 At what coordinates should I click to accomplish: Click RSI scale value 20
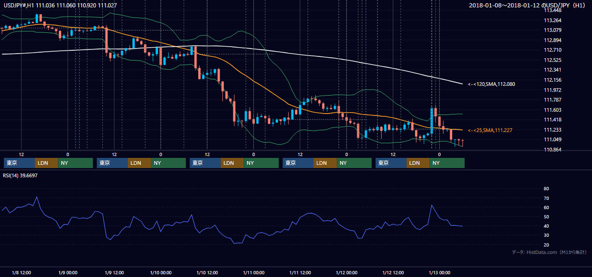pos(546,245)
